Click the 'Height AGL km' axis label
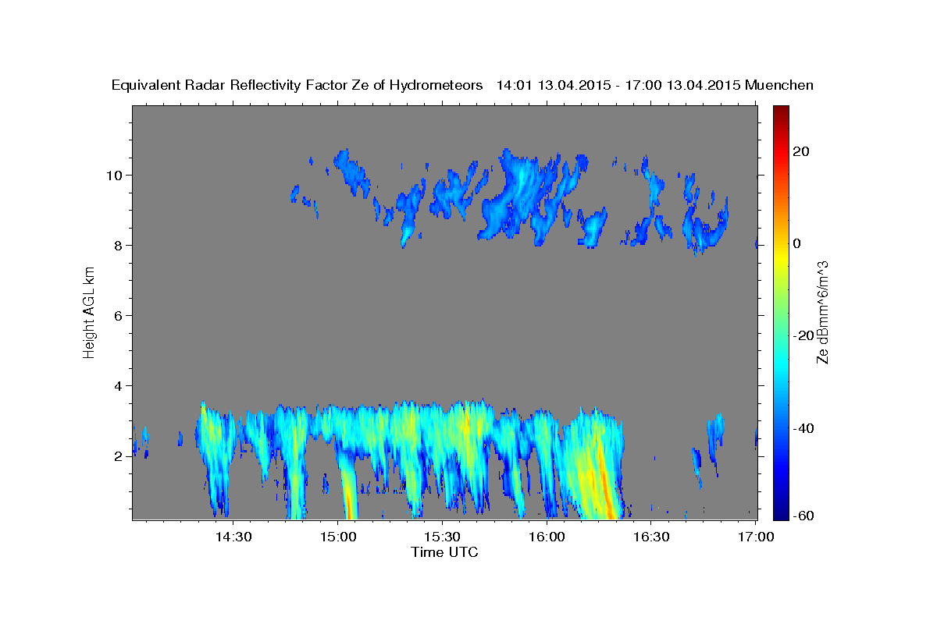Image resolution: width=937 pixels, height=624 pixels. coord(89,313)
